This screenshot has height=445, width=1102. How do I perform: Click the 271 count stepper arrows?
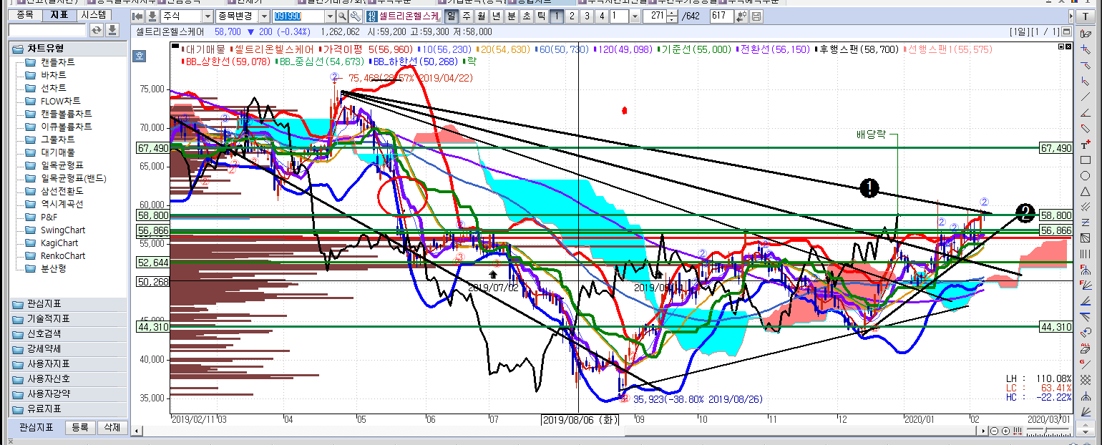pos(673,16)
